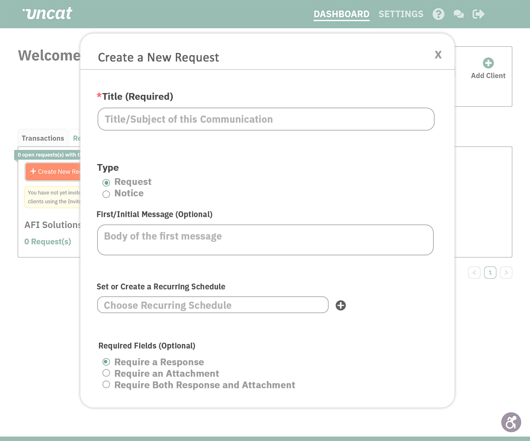Viewport: 530px width, 441px height.
Task: Click the first message body text area
Action: [265, 240]
